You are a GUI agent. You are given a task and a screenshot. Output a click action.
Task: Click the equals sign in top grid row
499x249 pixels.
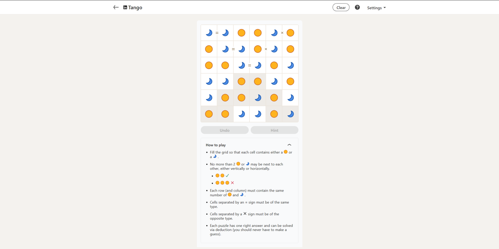click(217, 33)
